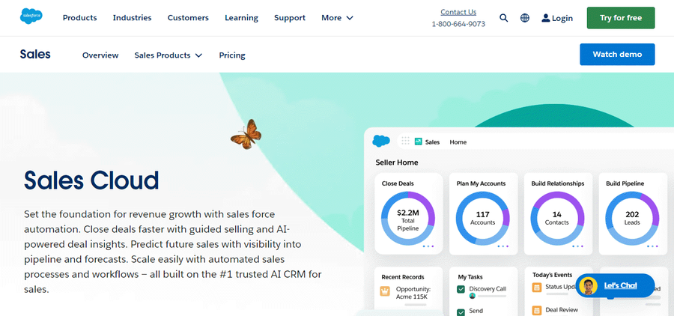
Task: Open the Support menu
Action: point(290,18)
